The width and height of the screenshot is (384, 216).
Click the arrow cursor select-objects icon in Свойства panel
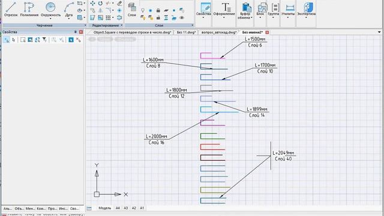pos(14,40)
